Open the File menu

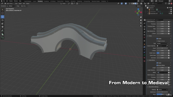click(x=4, y=1)
